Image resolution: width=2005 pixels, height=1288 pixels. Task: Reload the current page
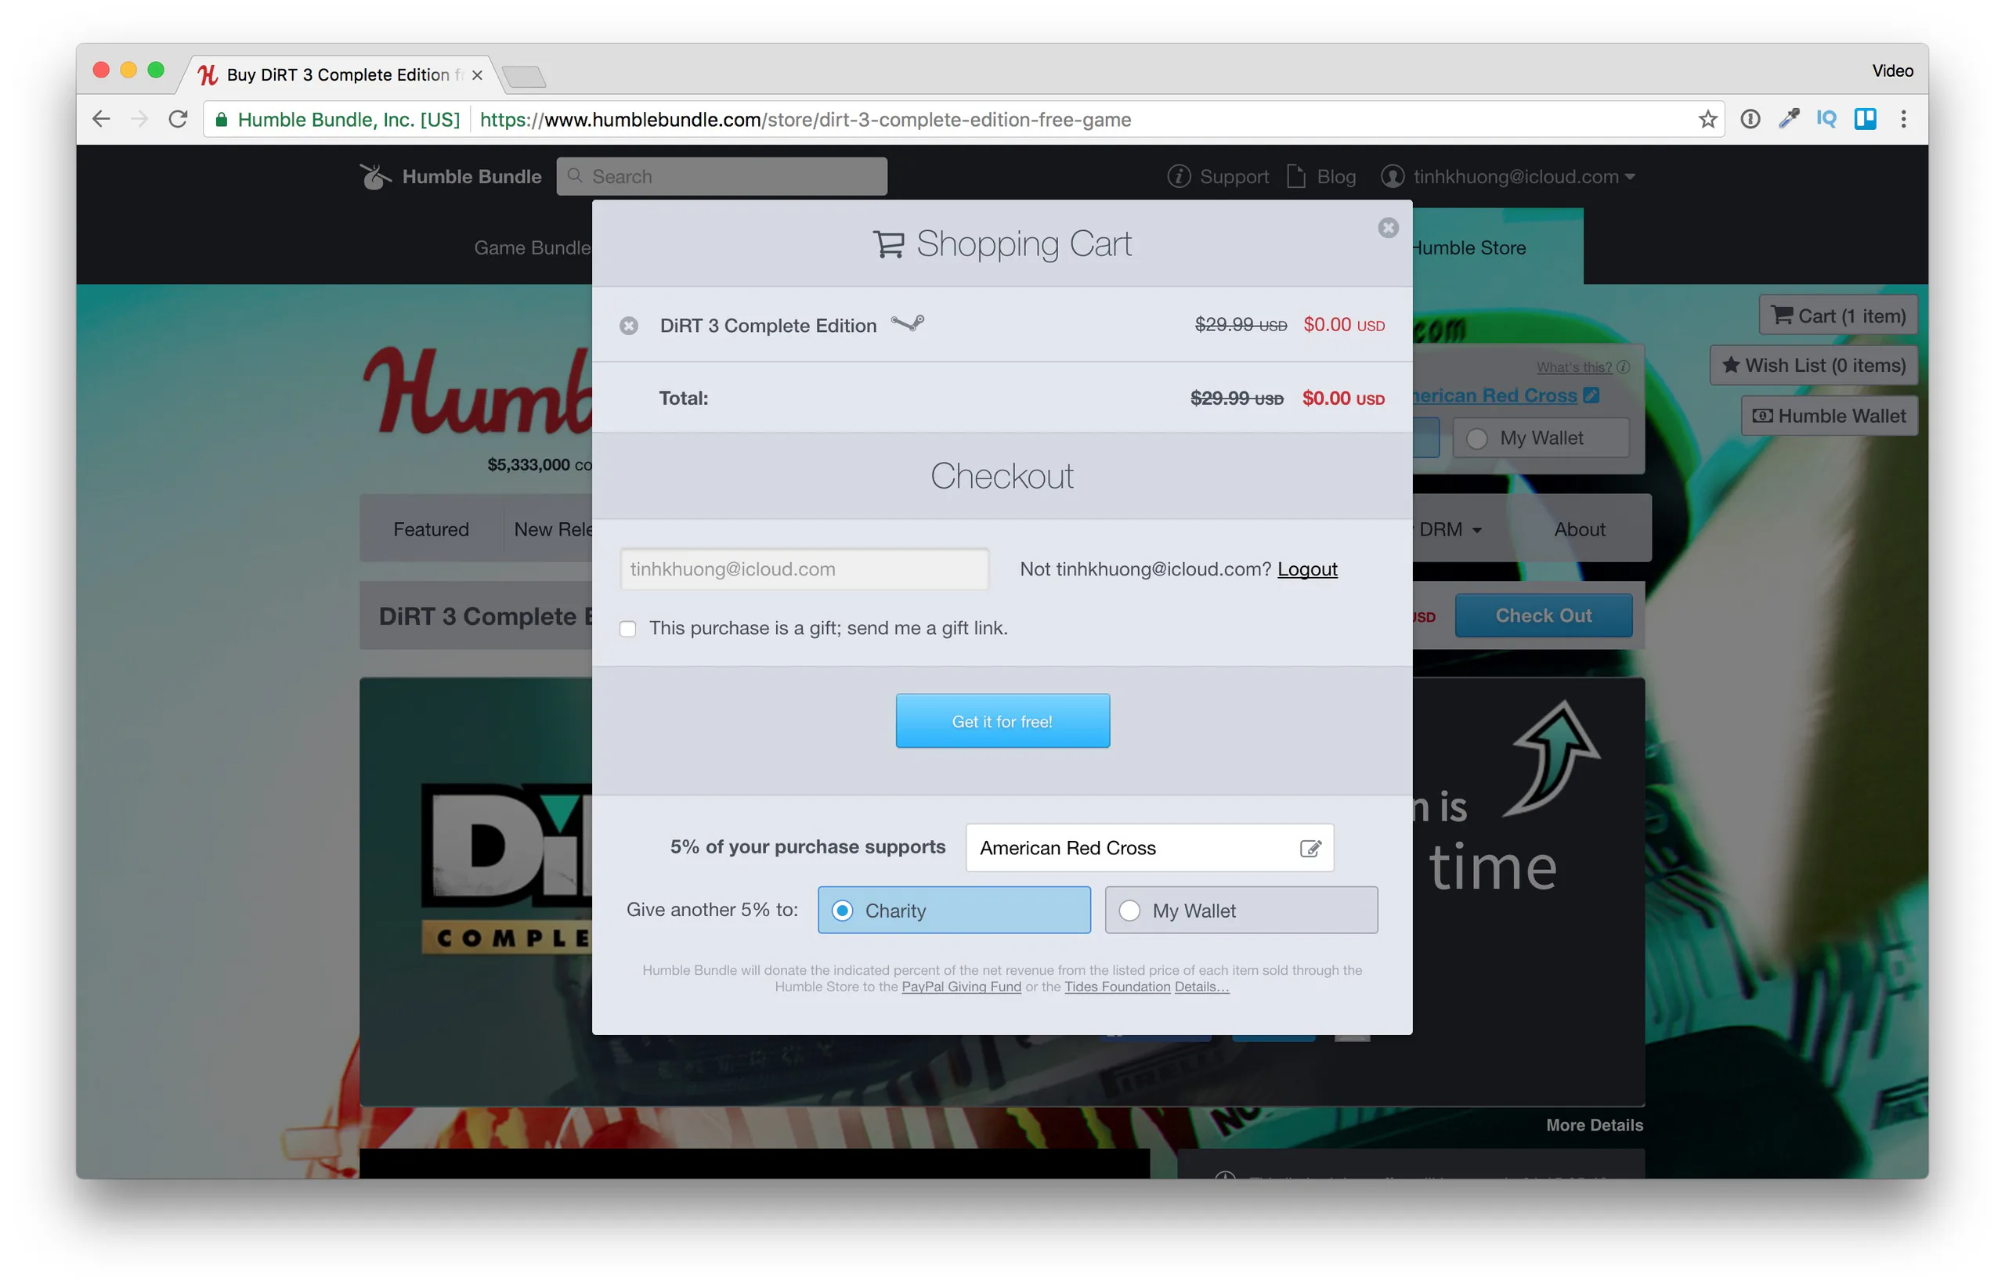click(x=177, y=120)
